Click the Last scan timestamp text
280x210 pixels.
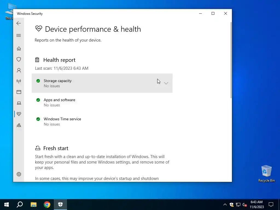(62, 68)
